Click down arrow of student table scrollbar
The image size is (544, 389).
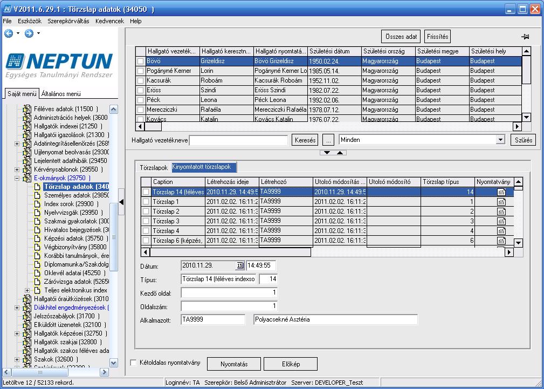(x=526, y=117)
